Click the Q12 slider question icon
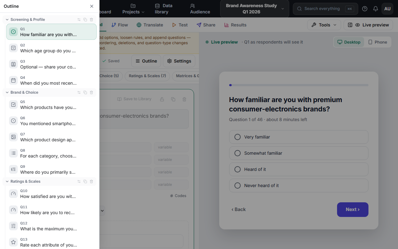 click(x=13, y=226)
